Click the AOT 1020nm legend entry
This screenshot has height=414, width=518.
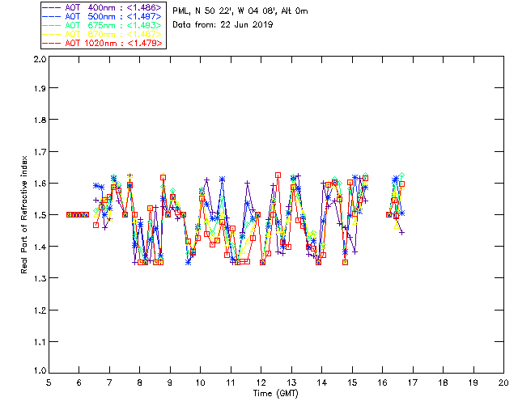tap(103, 43)
